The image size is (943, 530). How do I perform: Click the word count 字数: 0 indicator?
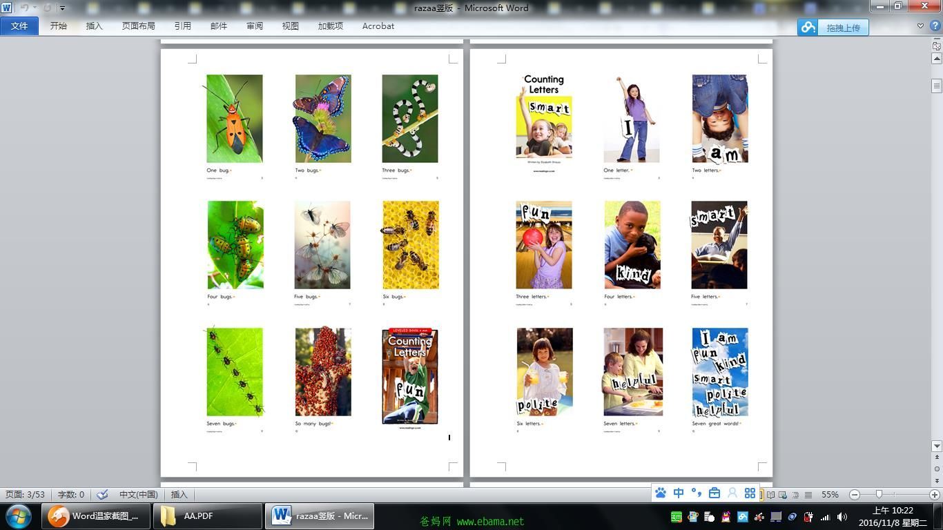click(70, 495)
